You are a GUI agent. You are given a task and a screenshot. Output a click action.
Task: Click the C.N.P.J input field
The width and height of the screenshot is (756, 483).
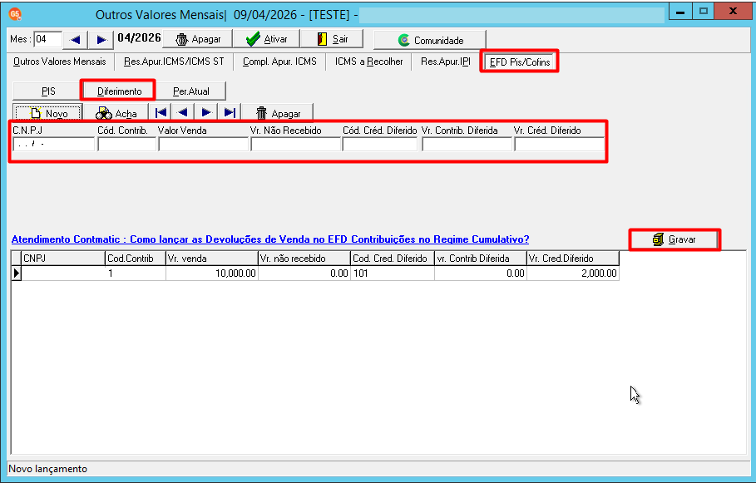[53, 144]
